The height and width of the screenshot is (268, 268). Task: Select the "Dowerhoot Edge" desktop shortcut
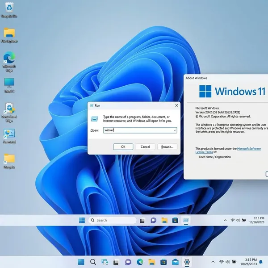[x=9, y=113]
